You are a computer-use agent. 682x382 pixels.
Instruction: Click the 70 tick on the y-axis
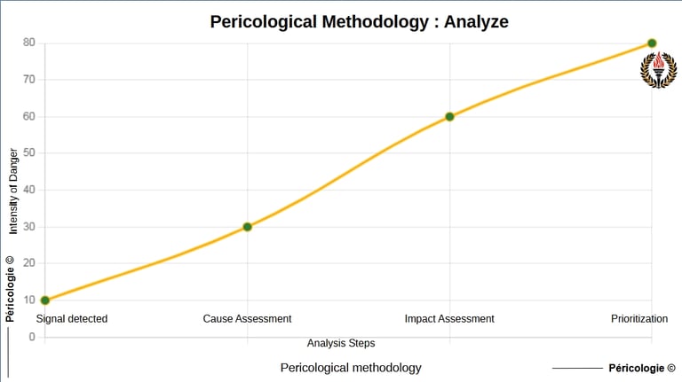click(x=29, y=80)
